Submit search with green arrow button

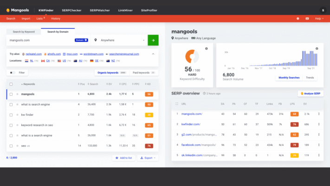(x=153, y=40)
